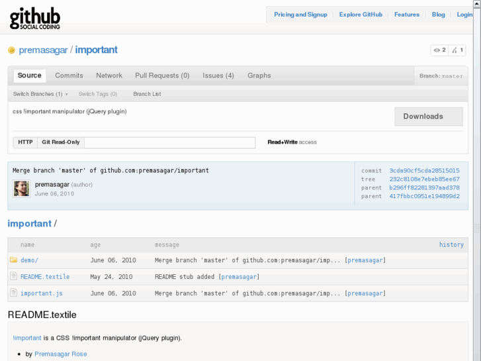Open the Switch Tags dropdown
This screenshot has width=481, height=361.
98,94
